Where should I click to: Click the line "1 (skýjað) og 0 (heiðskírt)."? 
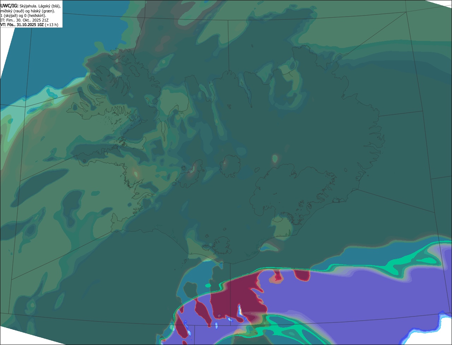pos(23,16)
